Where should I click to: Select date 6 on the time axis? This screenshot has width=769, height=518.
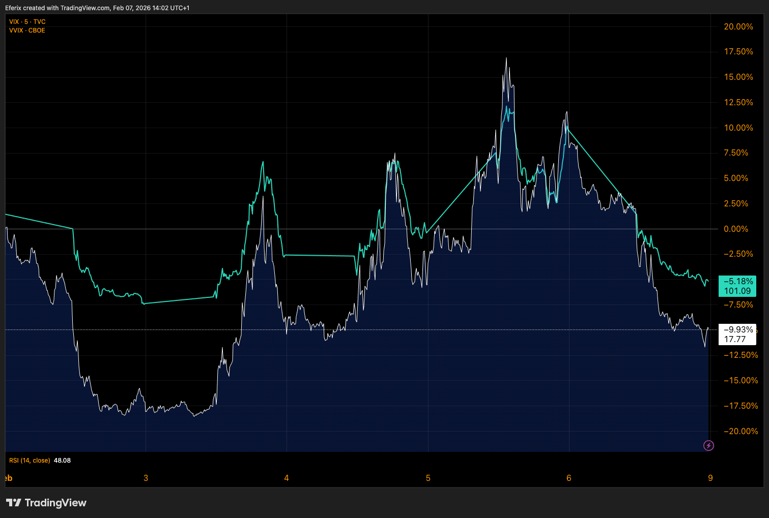click(569, 478)
